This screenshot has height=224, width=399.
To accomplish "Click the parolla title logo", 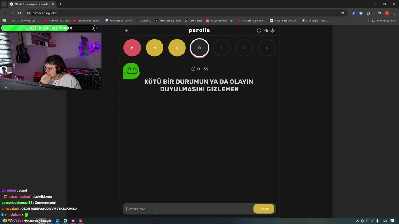I will coord(199,30).
